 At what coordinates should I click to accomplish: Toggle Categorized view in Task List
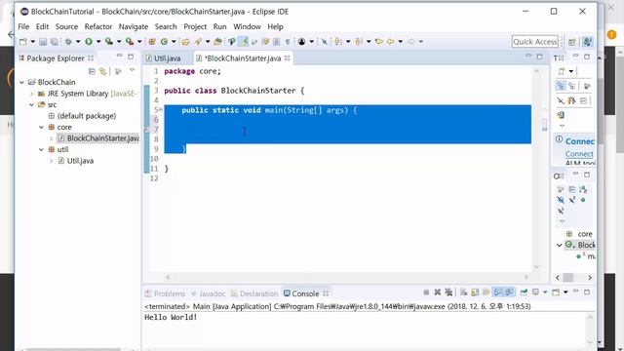click(x=561, y=86)
